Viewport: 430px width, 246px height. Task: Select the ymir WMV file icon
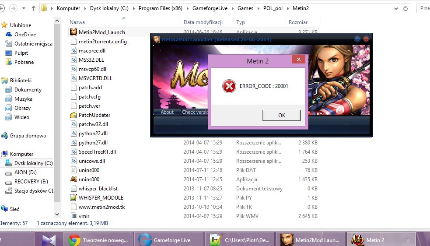[x=73, y=216]
